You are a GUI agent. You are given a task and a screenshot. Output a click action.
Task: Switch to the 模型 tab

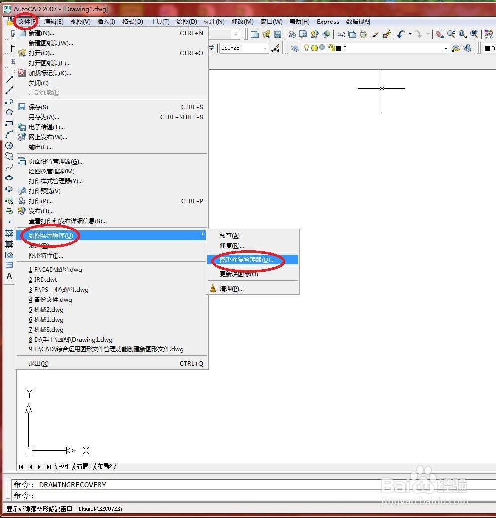pyautogui.click(x=65, y=466)
